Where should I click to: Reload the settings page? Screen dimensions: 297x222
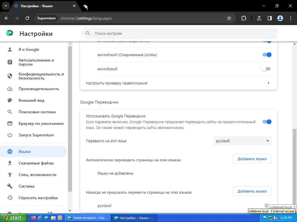click(x=27, y=18)
